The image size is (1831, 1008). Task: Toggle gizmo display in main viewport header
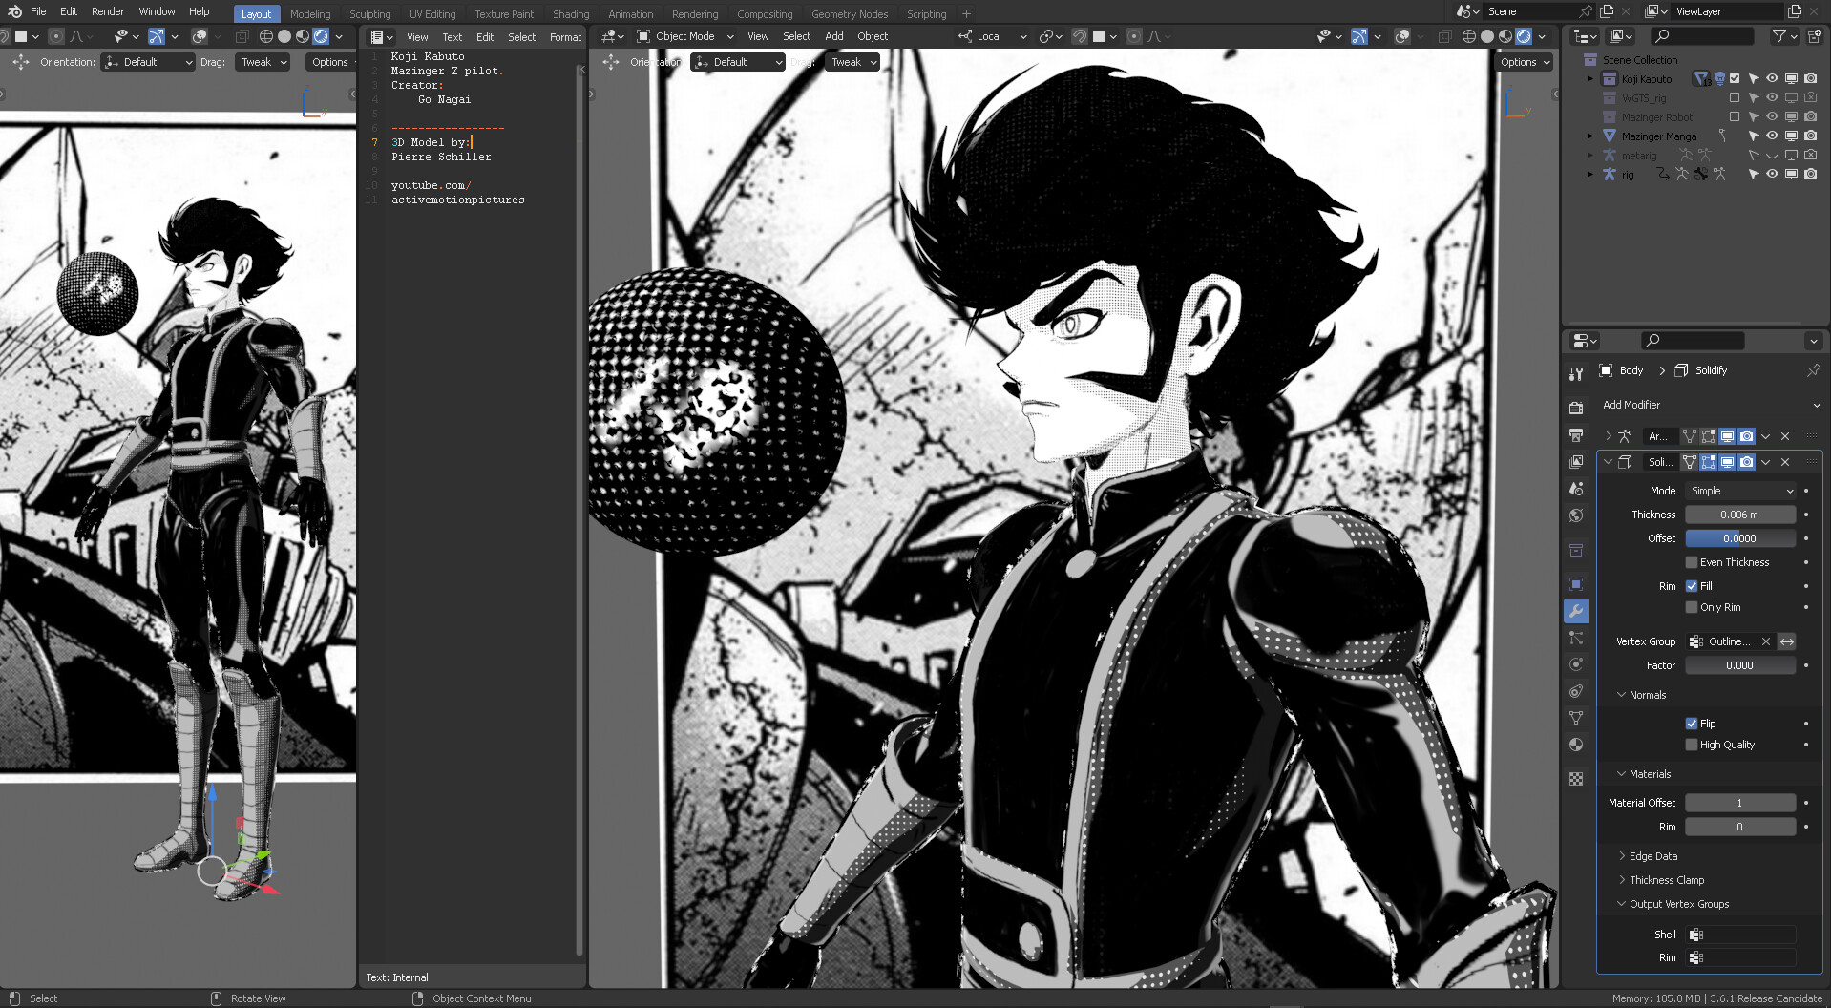pos(1359,36)
